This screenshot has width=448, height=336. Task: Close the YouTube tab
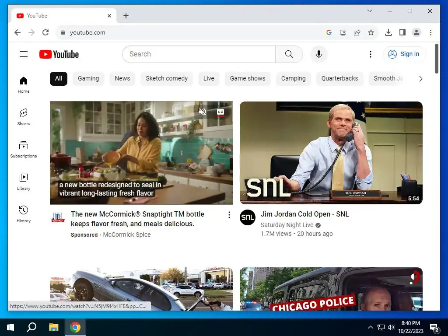coord(109,16)
